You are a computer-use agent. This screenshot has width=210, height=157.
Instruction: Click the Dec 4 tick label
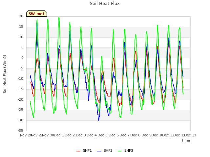click(x=92, y=135)
